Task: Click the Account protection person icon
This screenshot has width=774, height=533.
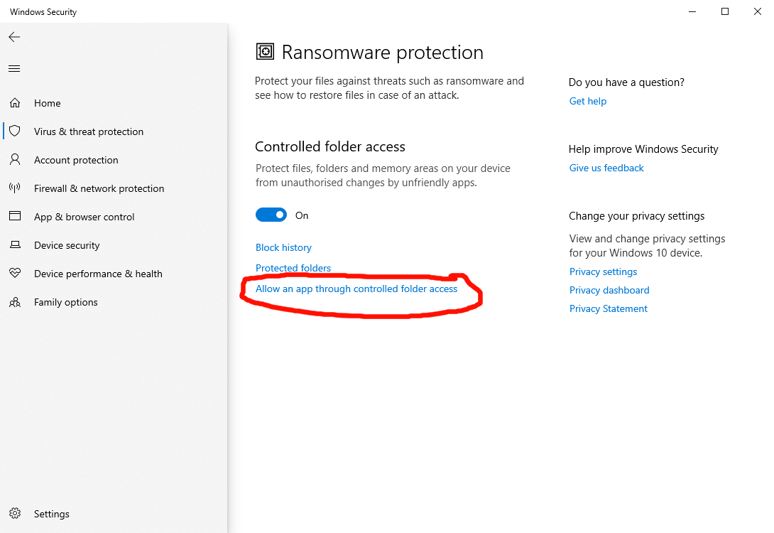Action: (x=15, y=160)
